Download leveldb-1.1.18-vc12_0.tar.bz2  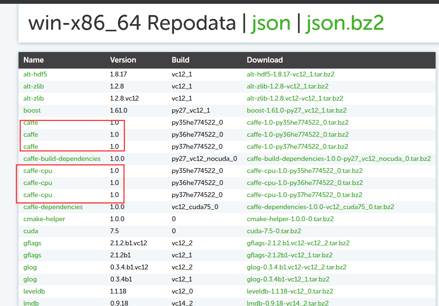[290, 291]
